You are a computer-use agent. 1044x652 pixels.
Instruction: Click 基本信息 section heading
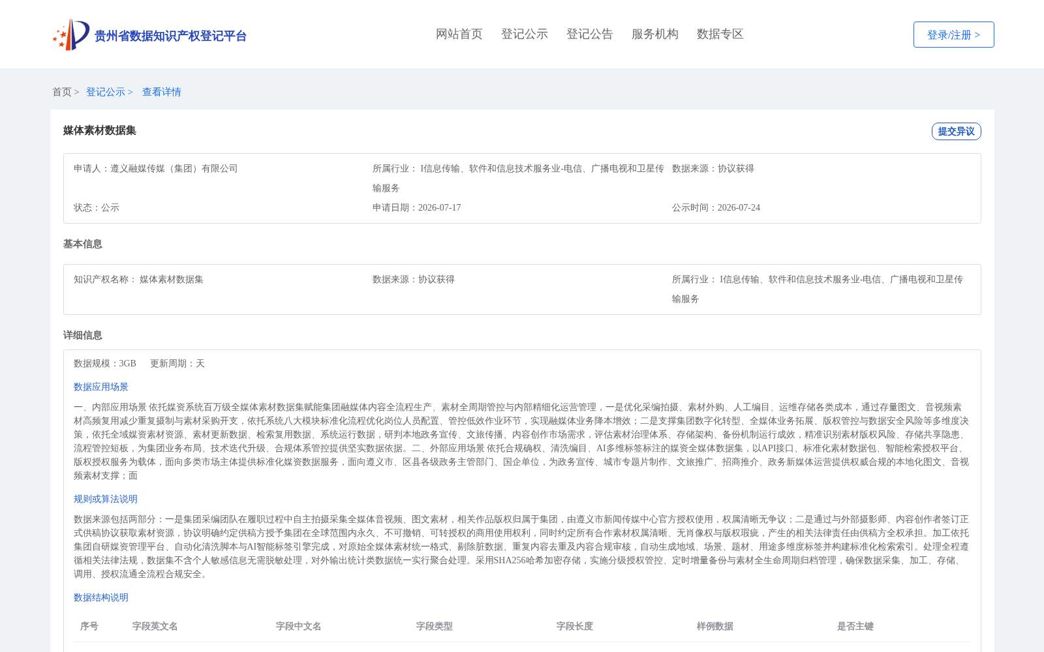click(x=83, y=244)
